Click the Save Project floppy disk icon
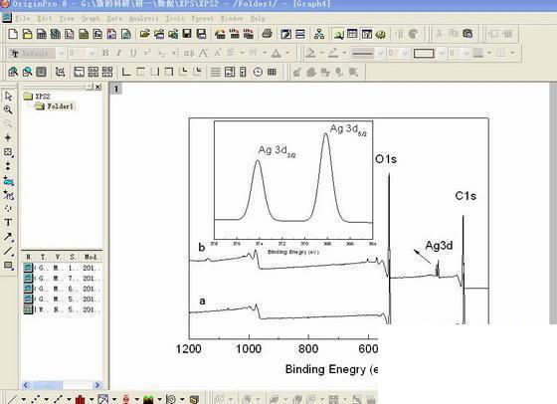This screenshot has height=404, width=557. pos(187,34)
